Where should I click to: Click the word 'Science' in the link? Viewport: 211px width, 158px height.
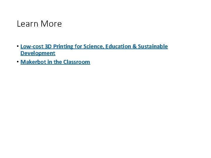(x=93, y=47)
